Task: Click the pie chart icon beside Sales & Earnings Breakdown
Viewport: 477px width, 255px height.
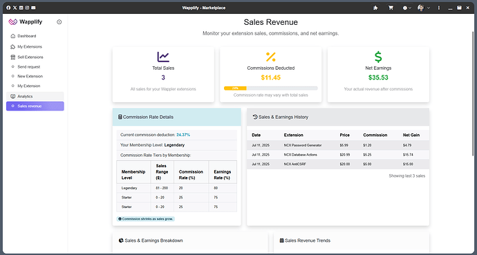Action: point(121,240)
